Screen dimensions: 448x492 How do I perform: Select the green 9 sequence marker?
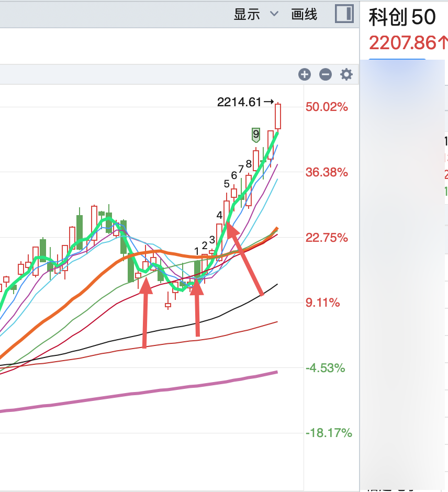[256, 135]
